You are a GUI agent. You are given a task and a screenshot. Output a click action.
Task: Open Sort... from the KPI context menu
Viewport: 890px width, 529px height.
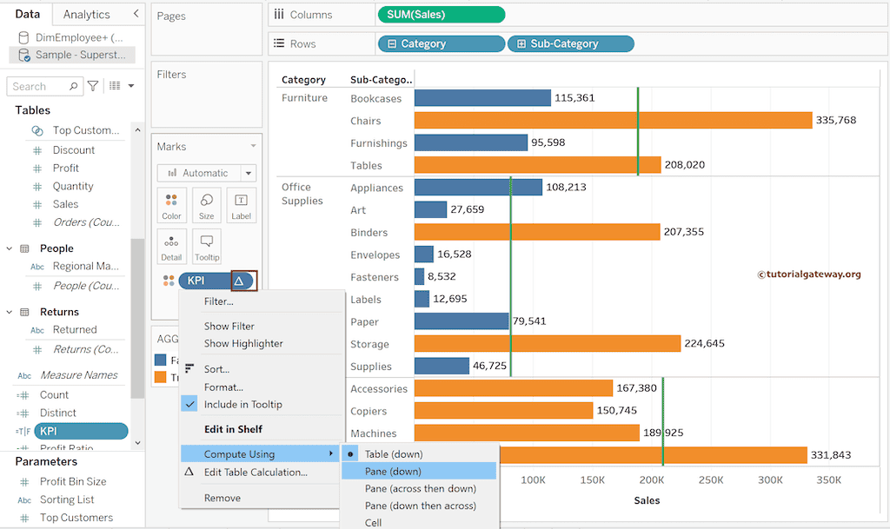pos(217,368)
